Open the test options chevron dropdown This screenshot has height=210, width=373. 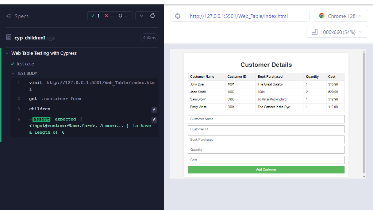tap(141, 16)
